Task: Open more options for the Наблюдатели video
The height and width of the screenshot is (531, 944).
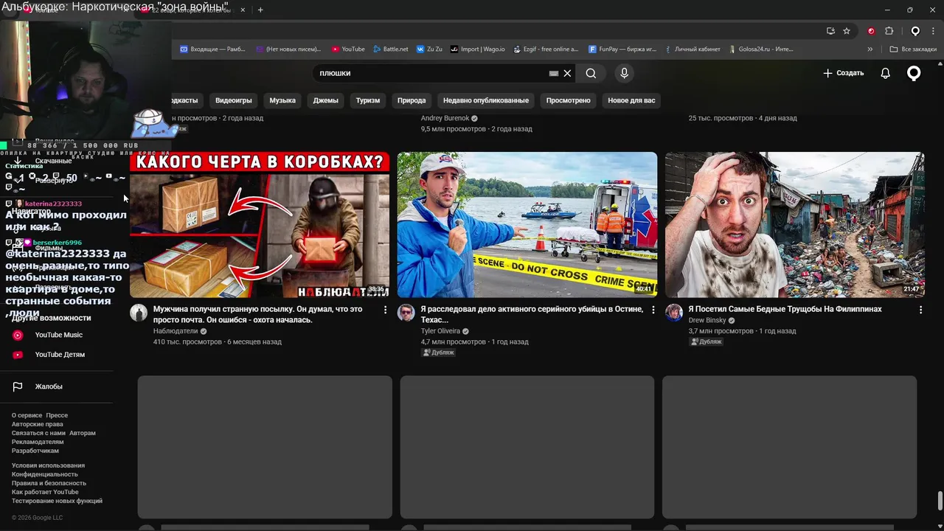Action: [x=385, y=310]
